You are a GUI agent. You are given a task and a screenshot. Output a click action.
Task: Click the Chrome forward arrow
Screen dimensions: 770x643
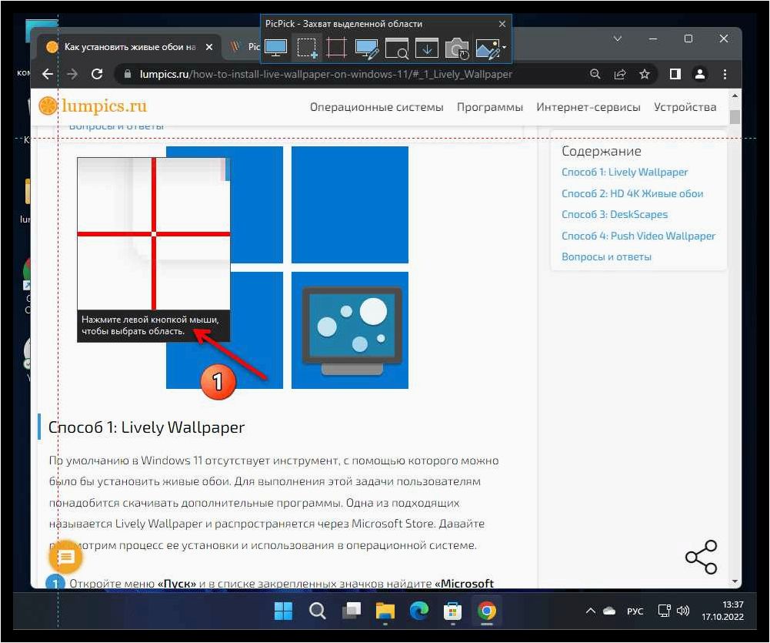[x=72, y=74]
